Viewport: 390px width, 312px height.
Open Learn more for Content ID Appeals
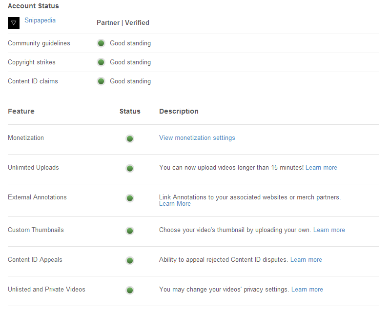[306, 260]
